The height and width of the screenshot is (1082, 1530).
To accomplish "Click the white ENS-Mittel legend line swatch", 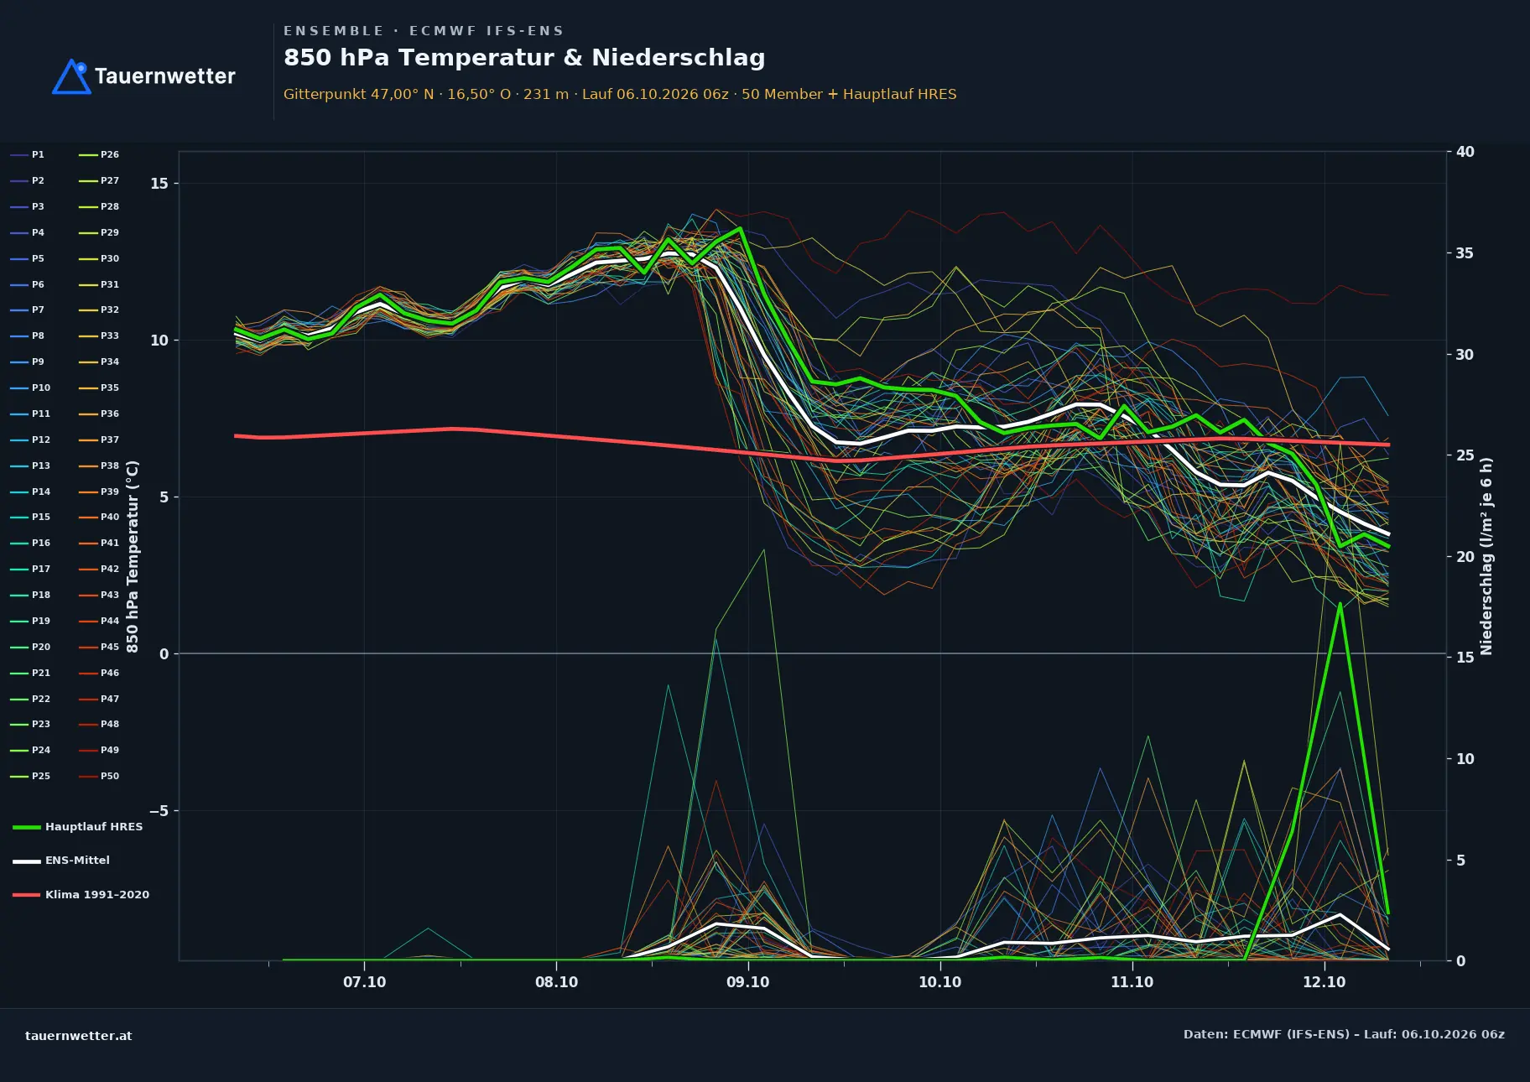I will click(27, 861).
